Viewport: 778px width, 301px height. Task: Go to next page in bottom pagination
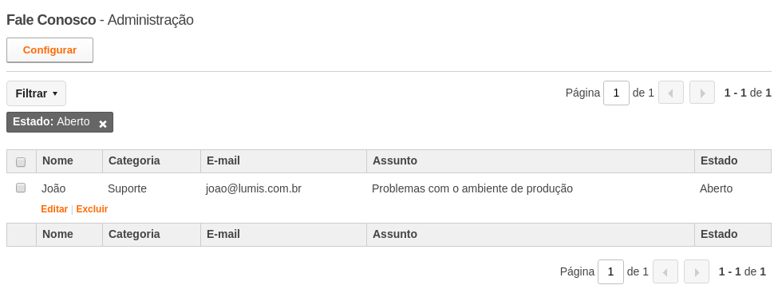click(x=697, y=271)
